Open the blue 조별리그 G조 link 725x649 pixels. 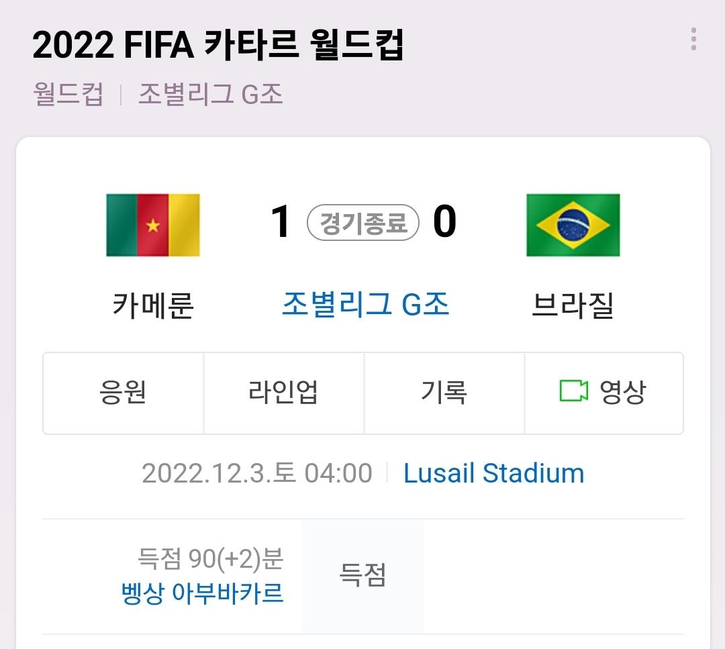pyautogui.click(x=365, y=305)
